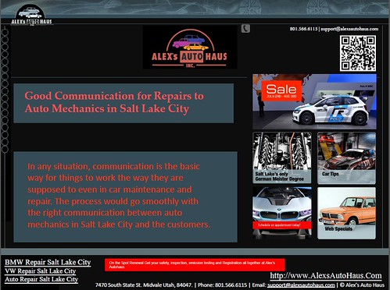Click Schedule an appointment today red button
Screen dimensions: 390x290
click(x=282, y=225)
